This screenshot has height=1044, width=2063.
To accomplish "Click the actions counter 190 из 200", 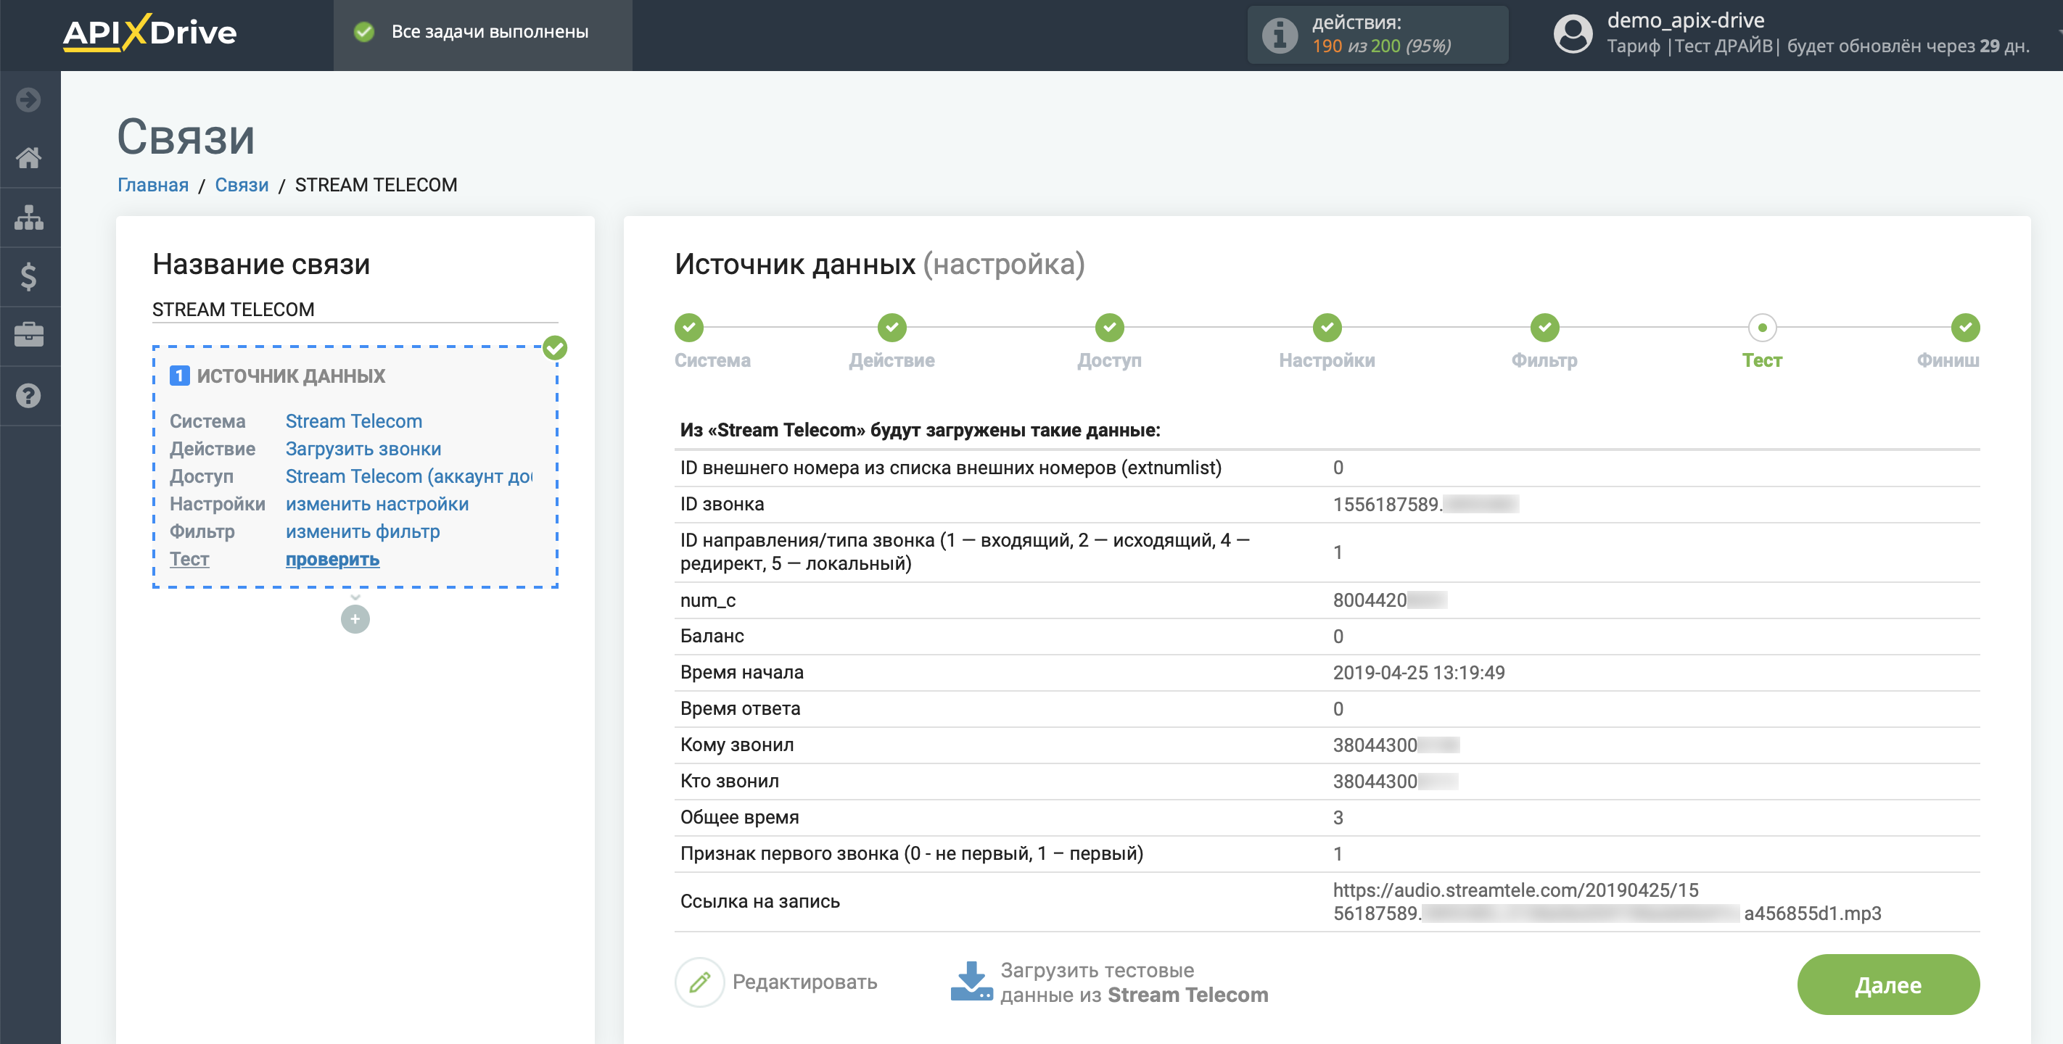I will pos(1381,46).
